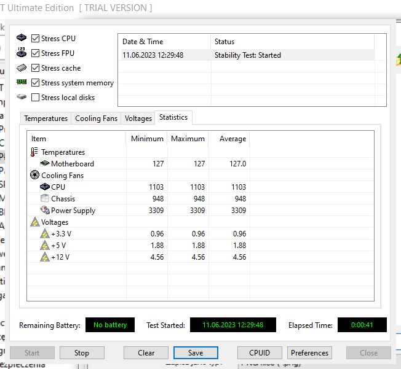Sort by the Minimum column header
The height and width of the screenshot is (369, 401).
[147, 139]
